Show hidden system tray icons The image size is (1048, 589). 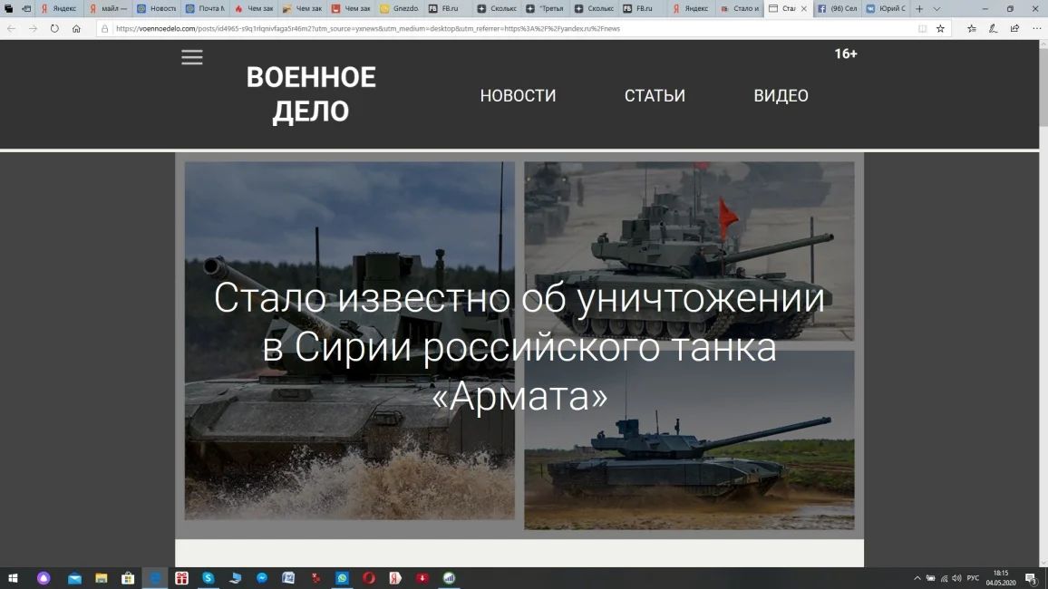[x=917, y=578]
